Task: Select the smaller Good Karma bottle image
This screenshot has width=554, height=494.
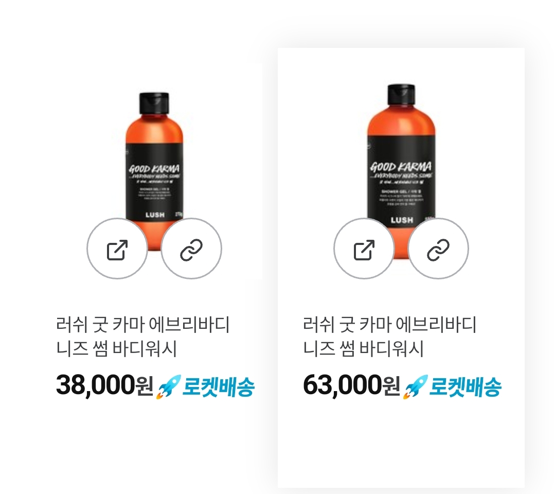Action: coord(154,171)
